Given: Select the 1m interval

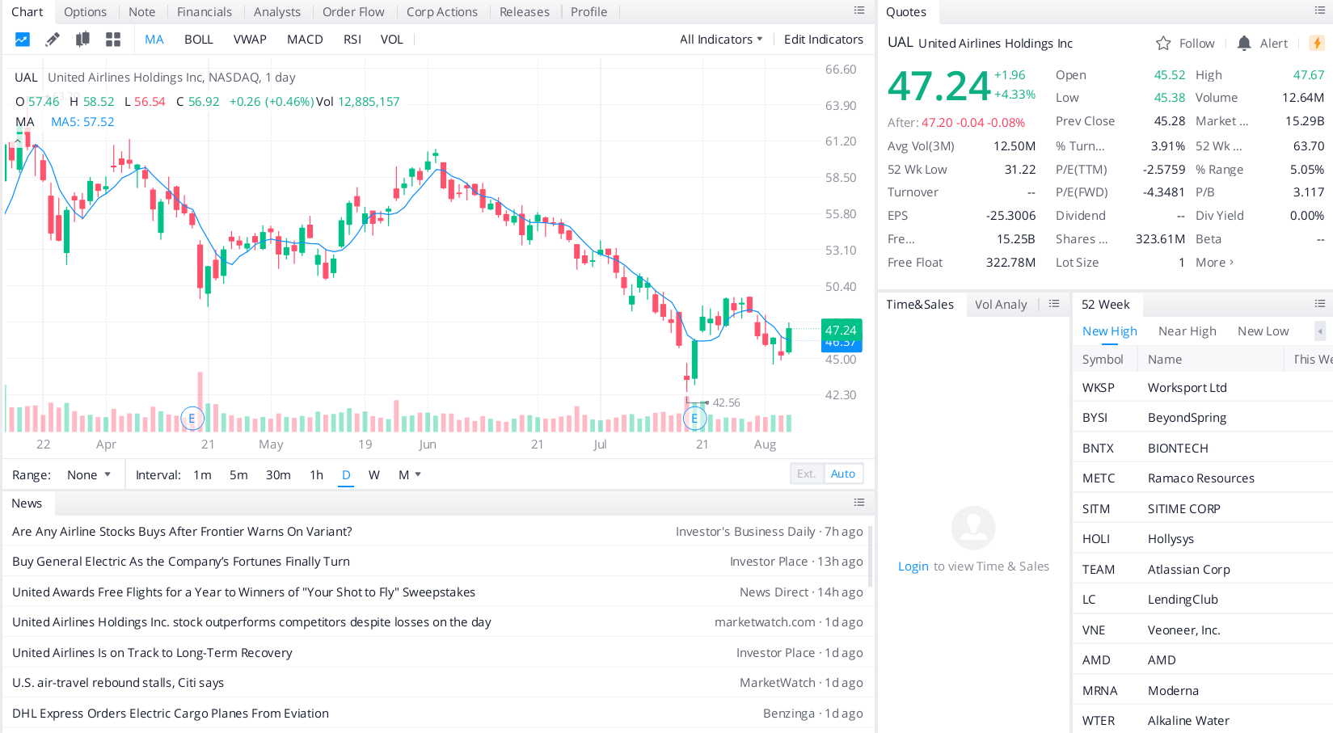Looking at the screenshot, I should coord(202,475).
